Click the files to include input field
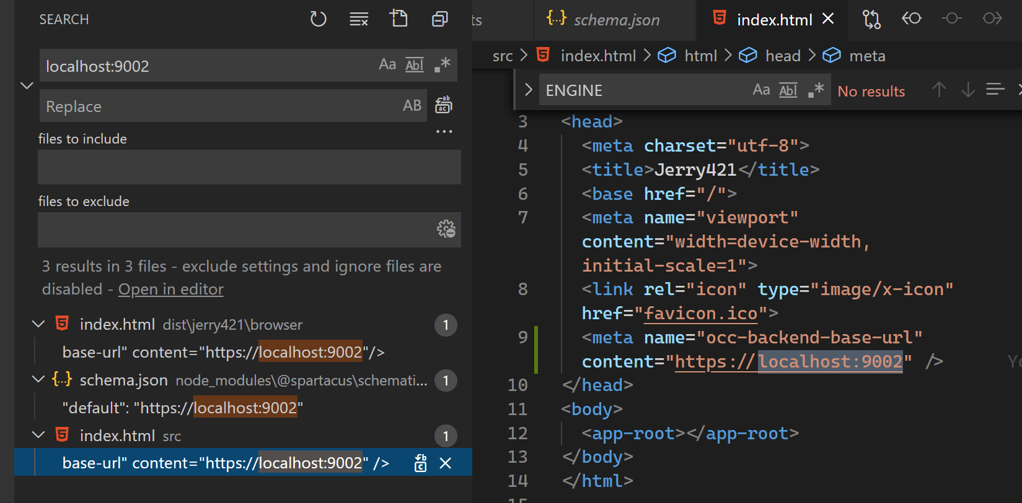Viewport: 1022px width, 503px height. (x=249, y=167)
